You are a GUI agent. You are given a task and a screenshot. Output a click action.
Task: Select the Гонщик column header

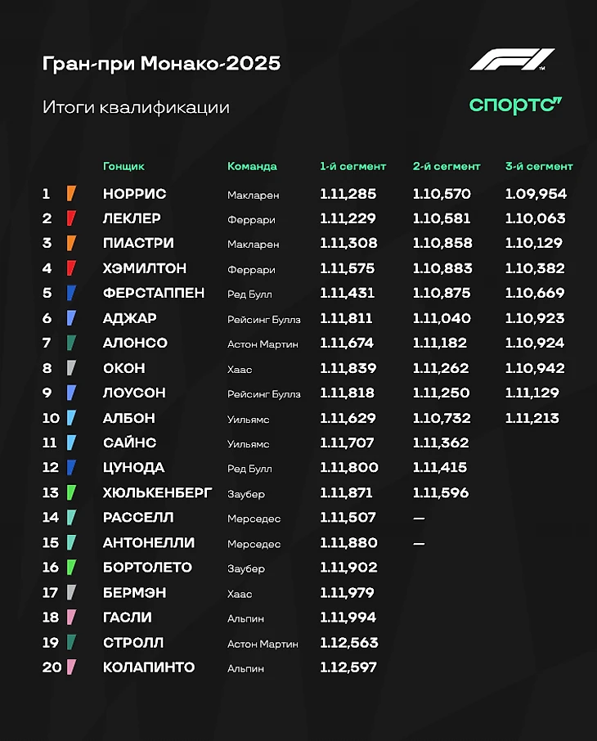click(123, 166)
